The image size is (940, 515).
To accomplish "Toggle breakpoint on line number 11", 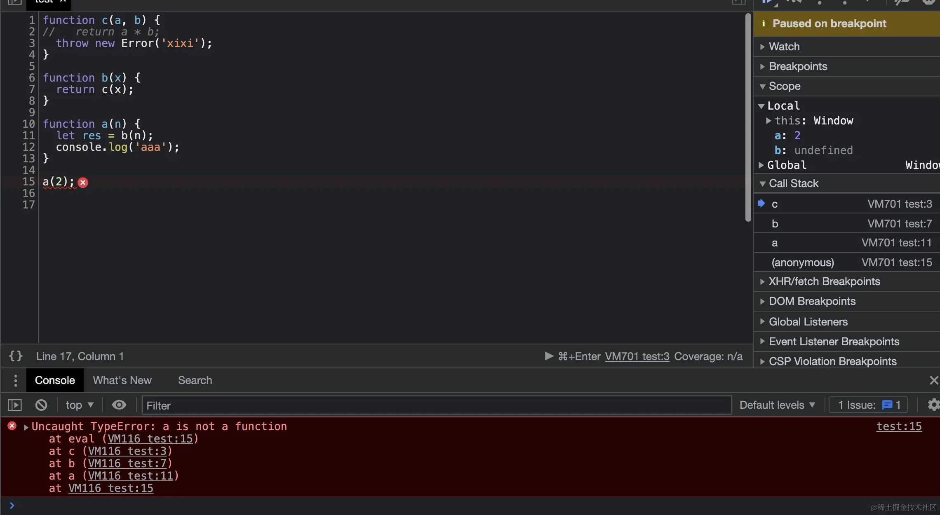I will click(x=28, y=136).
